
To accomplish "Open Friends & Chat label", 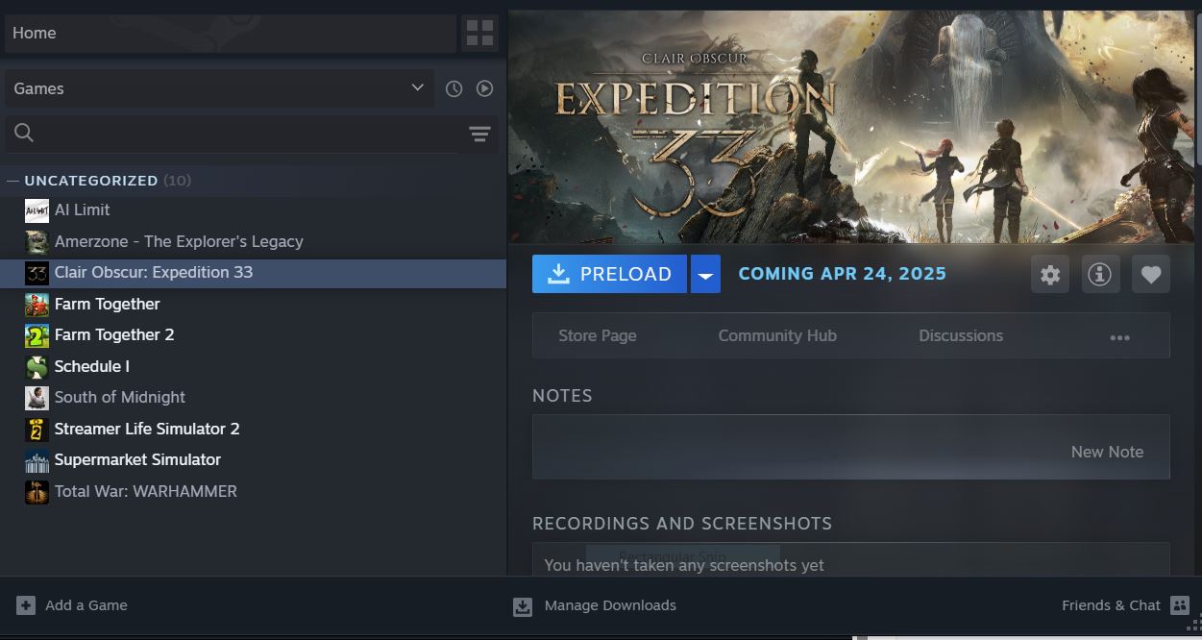I will [x=1111, y=605].
